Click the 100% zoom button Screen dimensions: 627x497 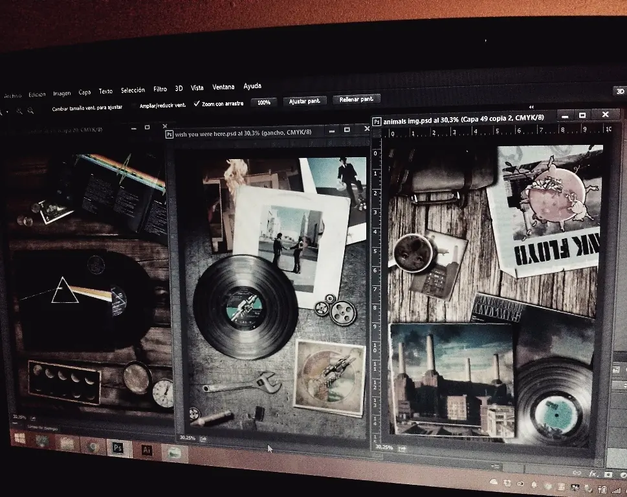tap(264, 102)
